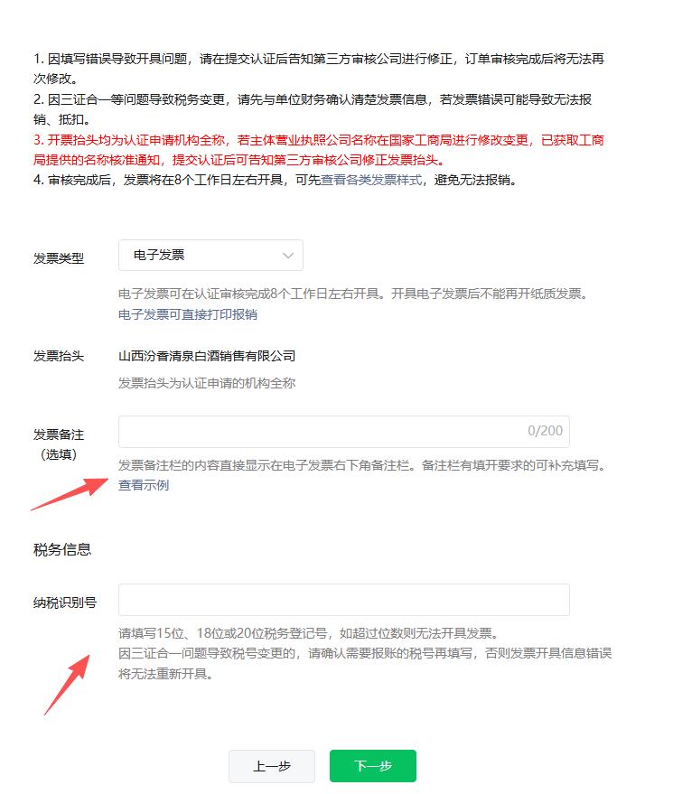
Task: Click the 发票抬头 label
Action: (59, 356)
